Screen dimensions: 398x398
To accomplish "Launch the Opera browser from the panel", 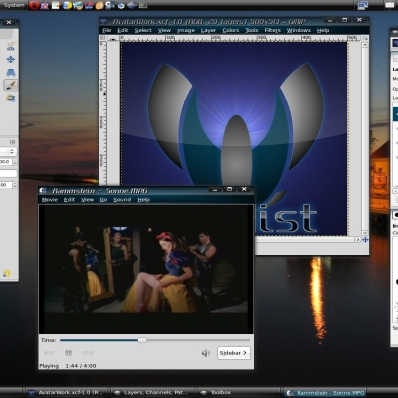I will pyautogui.click(x=34, y=5).
